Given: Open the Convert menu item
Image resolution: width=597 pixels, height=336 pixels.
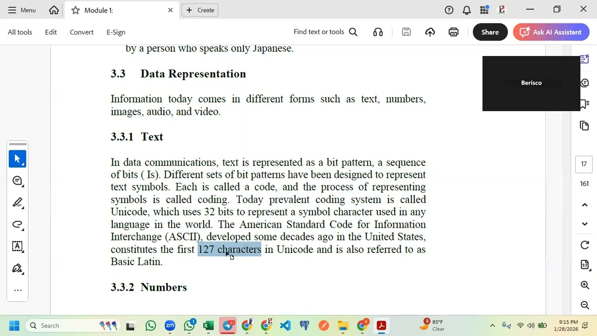Looking at the screenshot, I should [82, 32].
